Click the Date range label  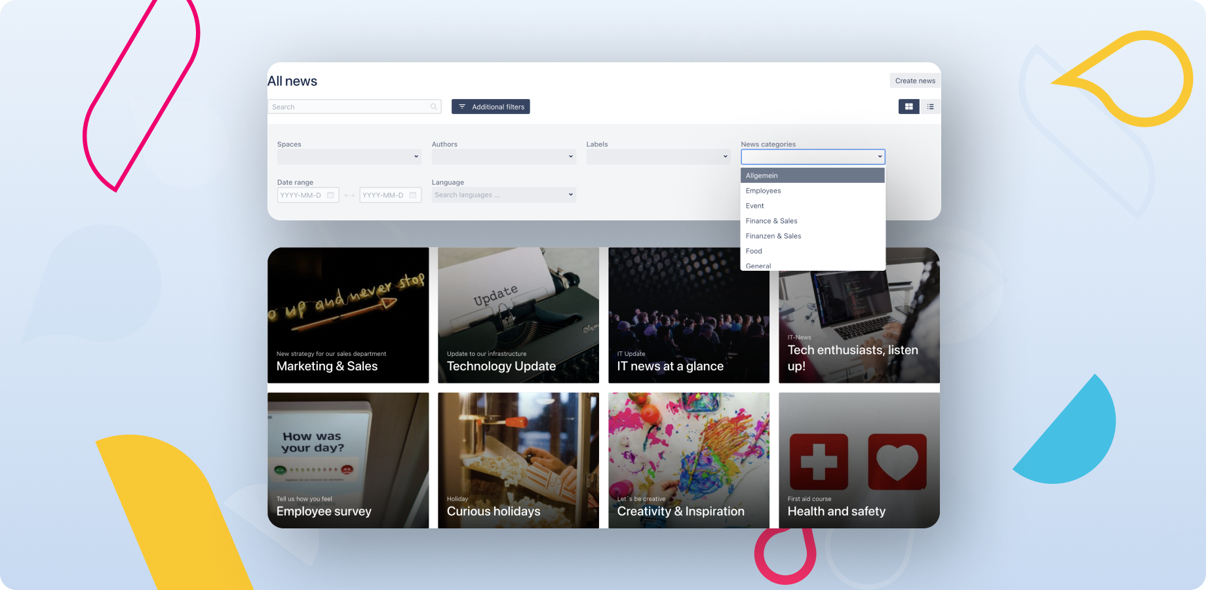tap(295, 182)
